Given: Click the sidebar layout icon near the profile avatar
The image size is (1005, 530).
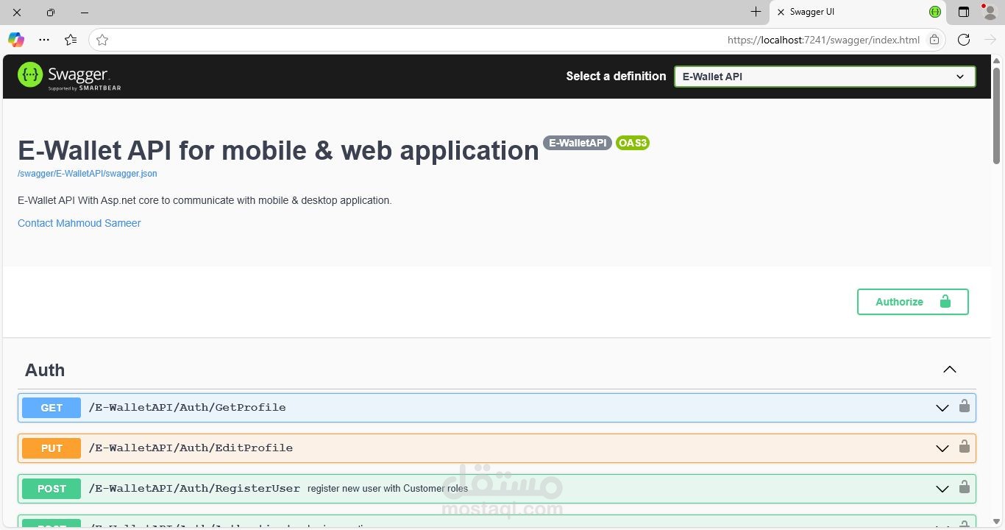Looking at the screenshot, I should 962,12.
